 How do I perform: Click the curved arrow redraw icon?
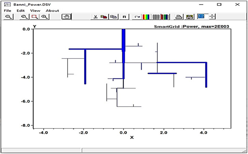click(137, 17)
